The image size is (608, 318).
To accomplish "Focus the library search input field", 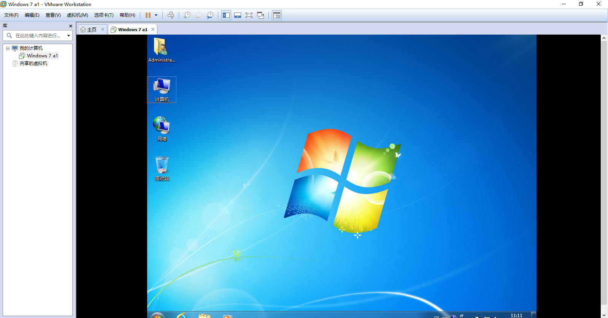I will (38, 36).
